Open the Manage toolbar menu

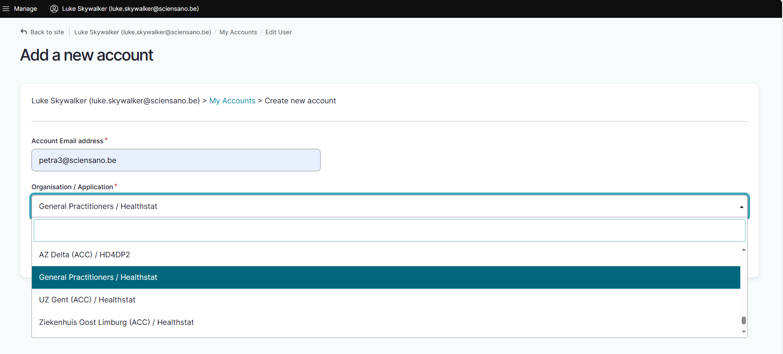pyautogui.click(x=25, y=9)
